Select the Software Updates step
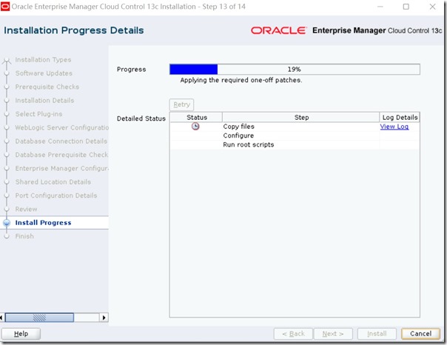Viewport: 447px width, 345px height. coord(44,73)
